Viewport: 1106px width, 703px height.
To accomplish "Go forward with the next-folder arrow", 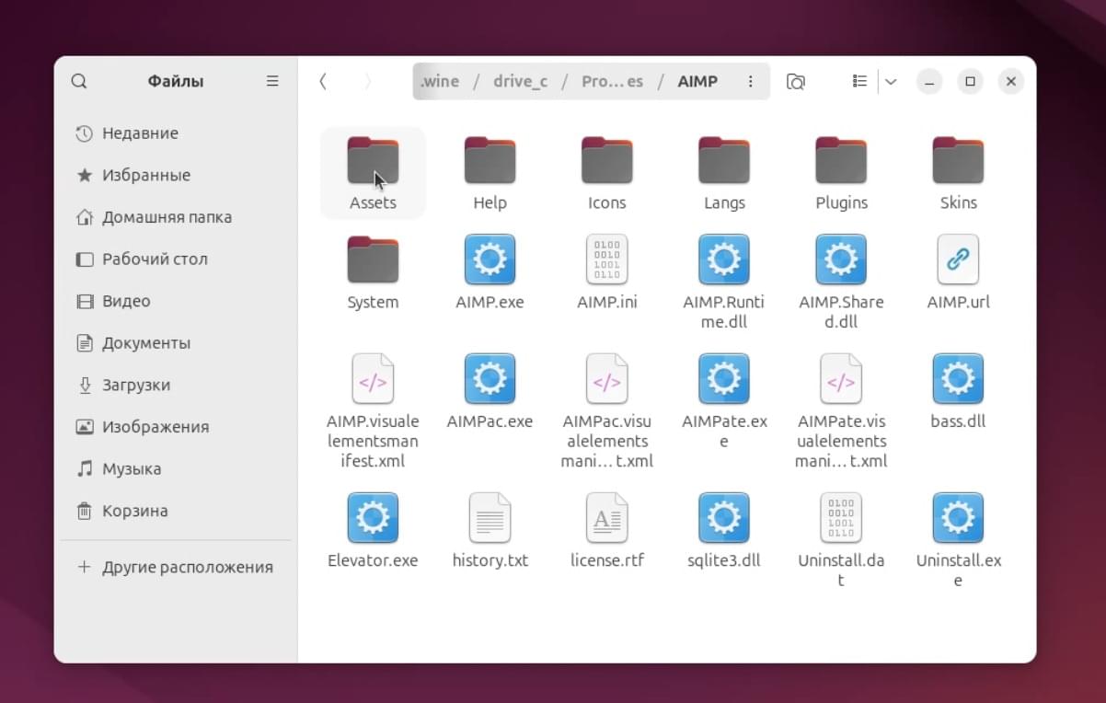I will (367, 81).
